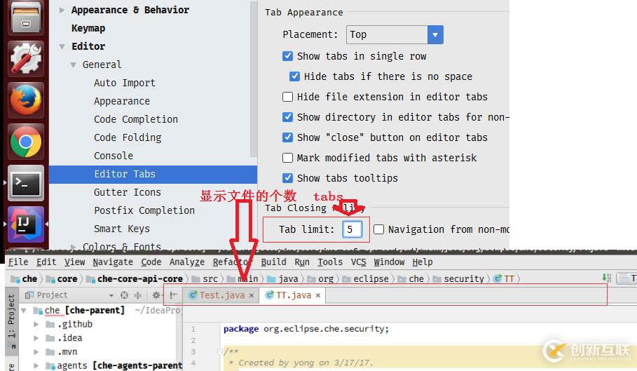Click the Hide Project panel icon
The image size is (637, 371).
[174, 295]
